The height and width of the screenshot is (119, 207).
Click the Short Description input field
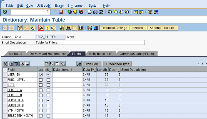point(89,42)
